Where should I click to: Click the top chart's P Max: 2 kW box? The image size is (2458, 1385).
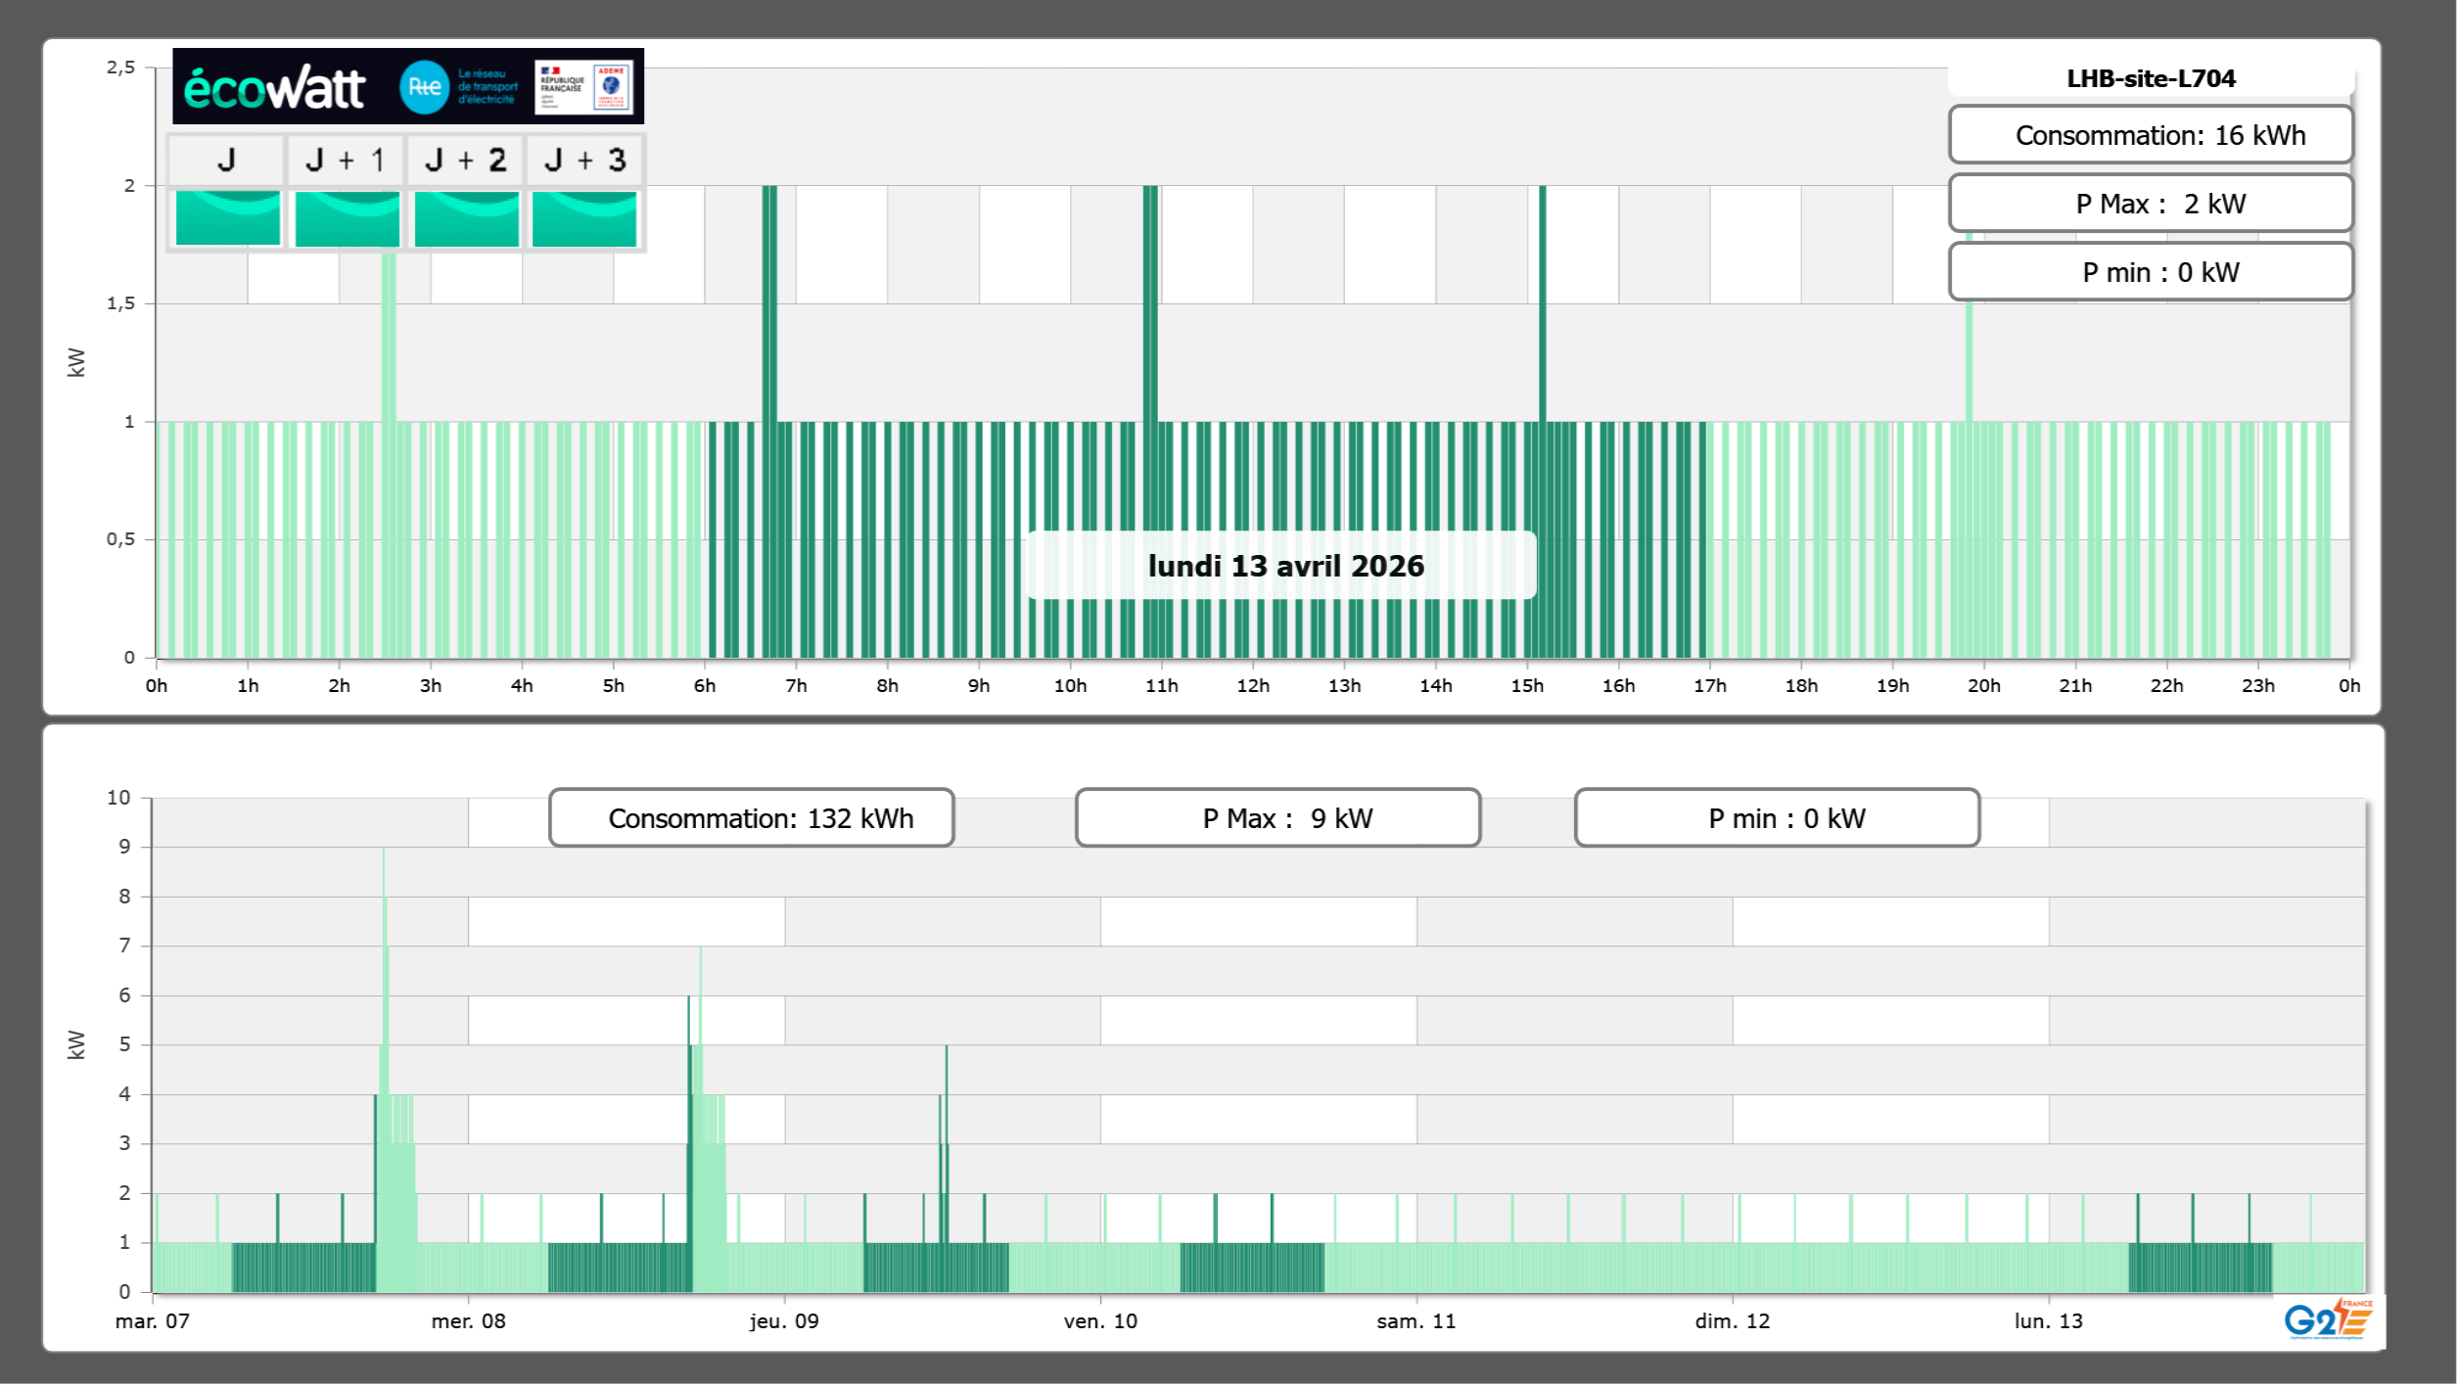(2151, 204)
